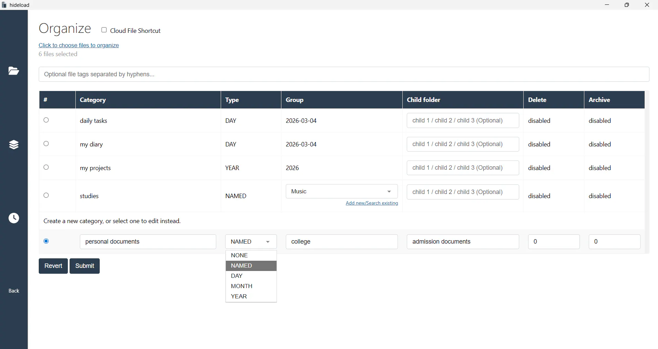
Task: Edit the personal documents category field
Action: 148,242
